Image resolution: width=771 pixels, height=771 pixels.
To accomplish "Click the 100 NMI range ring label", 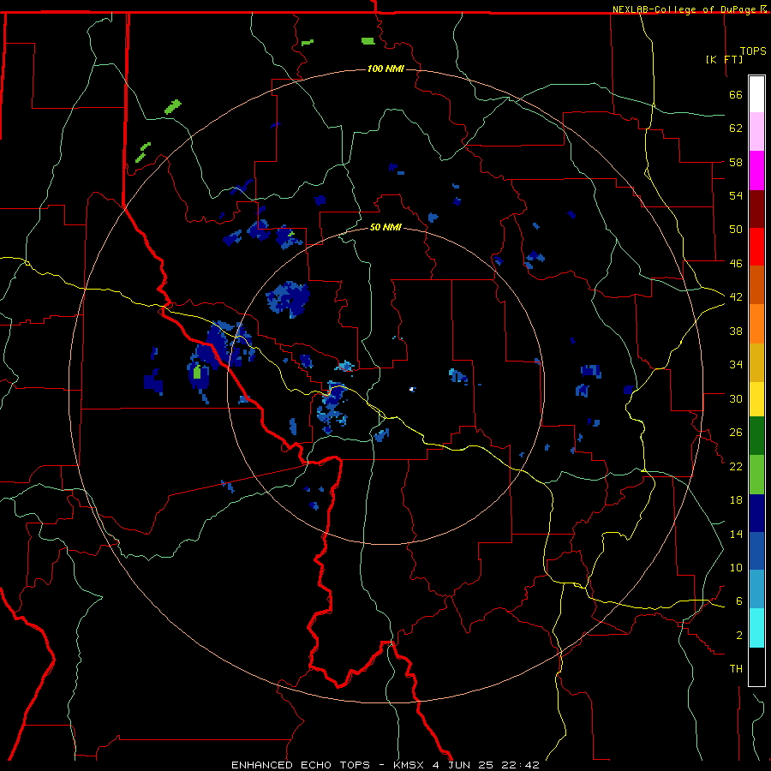I will pos(385,69).
